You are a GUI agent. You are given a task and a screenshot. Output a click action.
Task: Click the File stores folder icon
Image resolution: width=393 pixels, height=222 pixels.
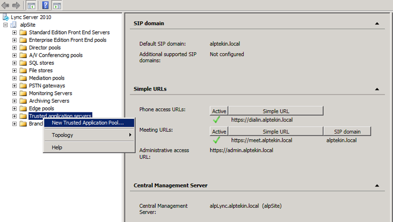[23, 70]
